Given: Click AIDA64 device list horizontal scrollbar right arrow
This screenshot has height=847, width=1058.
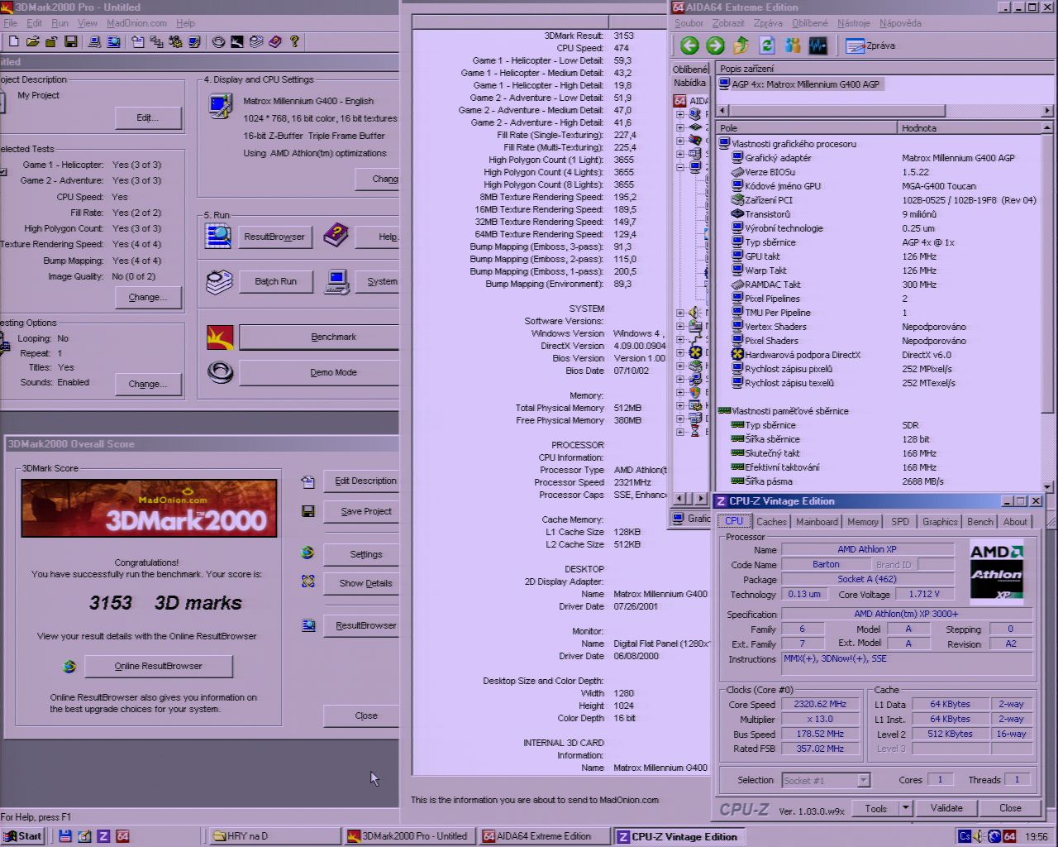Looking at the screenshot, I should 1047,110.
